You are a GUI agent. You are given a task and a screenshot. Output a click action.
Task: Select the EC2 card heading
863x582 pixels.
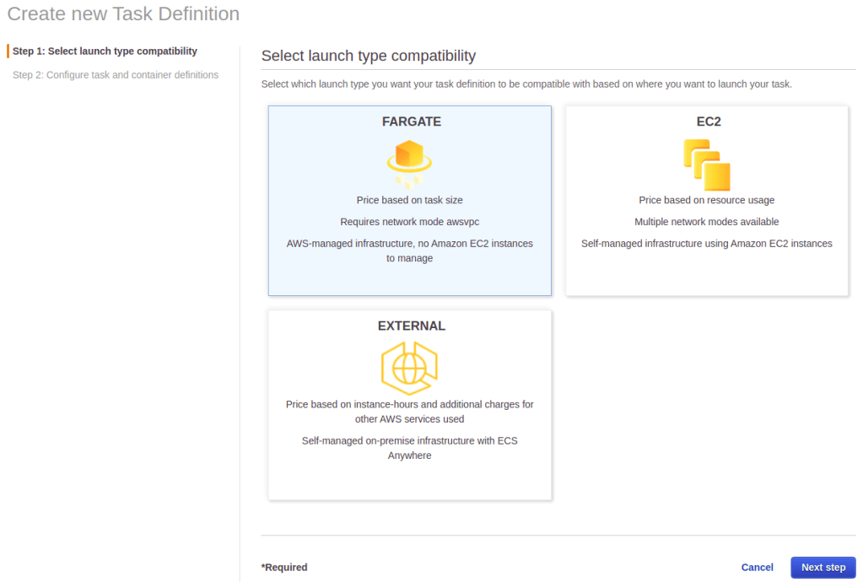(x=708, y=121)
